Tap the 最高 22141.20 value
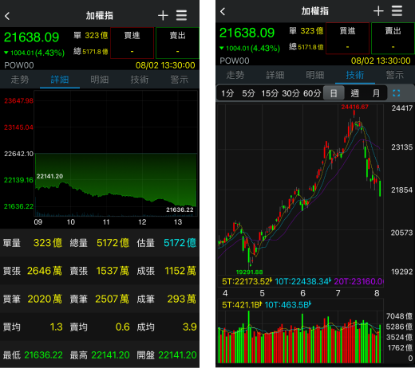The image size is (415, 368). 110,355
